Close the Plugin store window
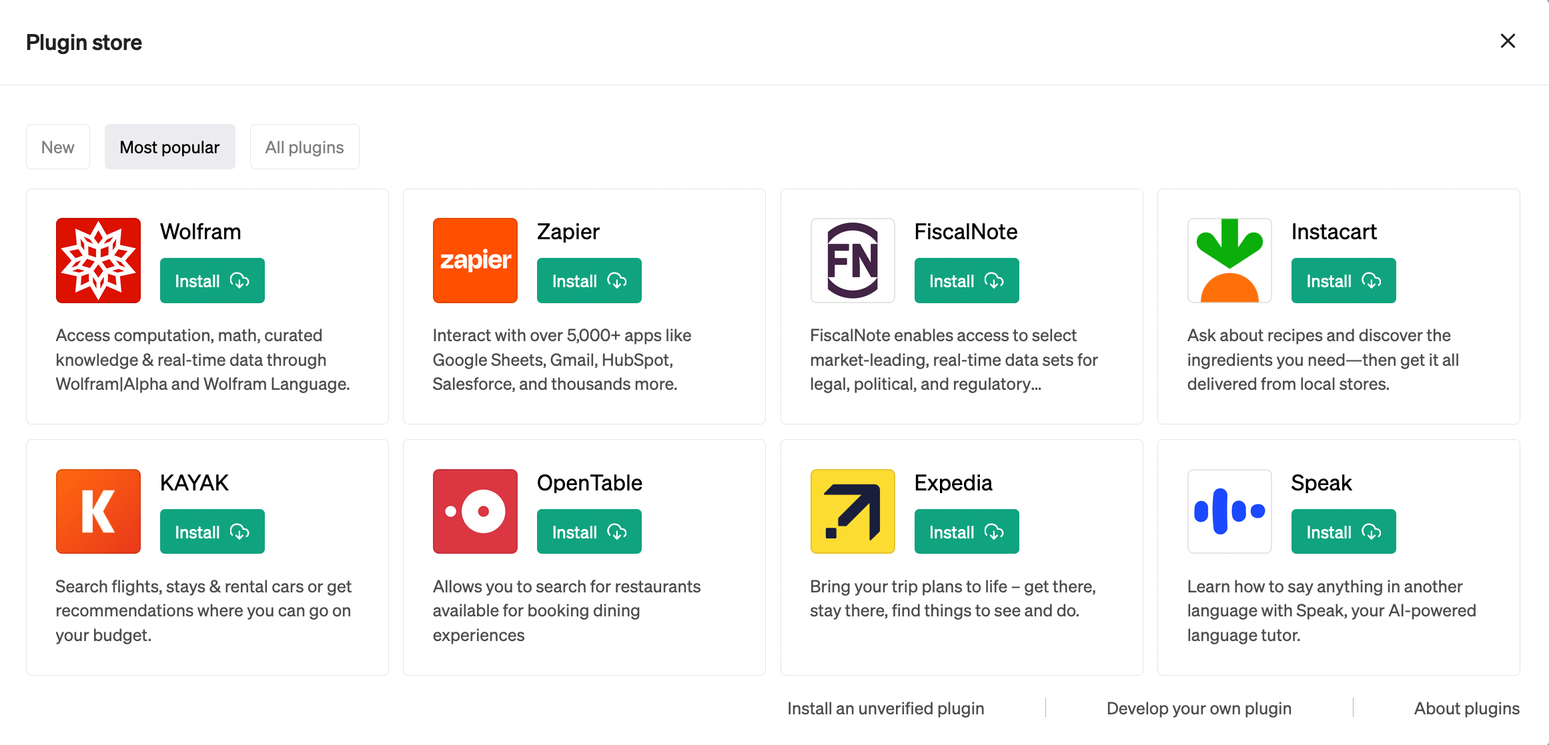The height and width of the screenshot is (745, 1549). [x=1508, y=41]
